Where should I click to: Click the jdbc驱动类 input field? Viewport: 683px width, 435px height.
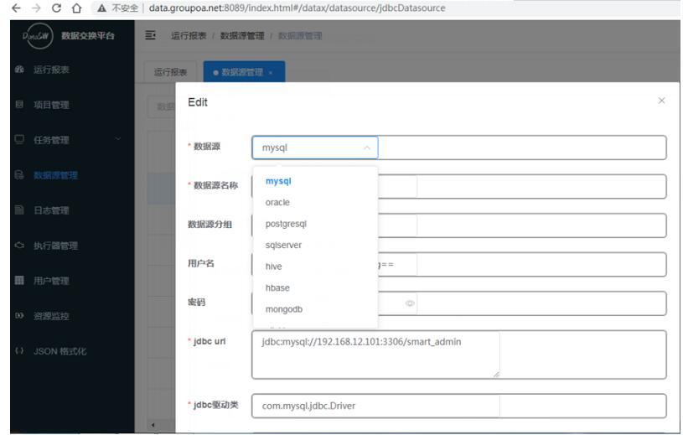coord(459,406)
